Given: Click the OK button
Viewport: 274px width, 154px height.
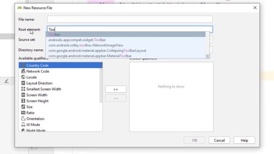Looking at the screenshot, I should [194, 140].
